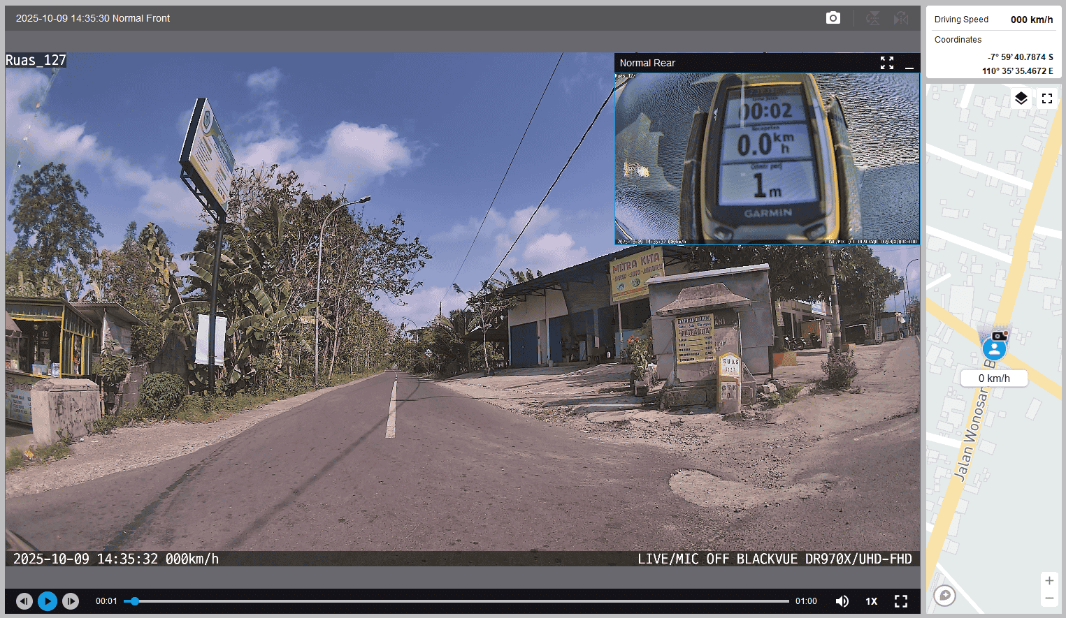The width and height of the screenshot is (1066, 618).
Task: Zoom in on the map
Action: point(1049,581)
